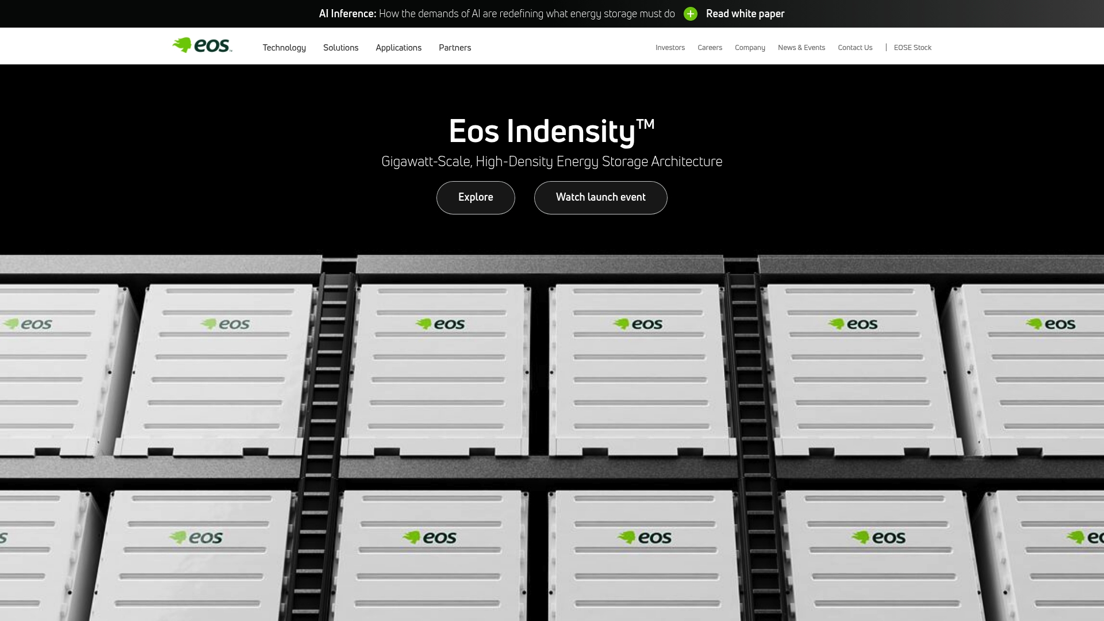Click the Eos Indensity headline
This screenshot has height=621, width=1104.
tap(551, 131)
